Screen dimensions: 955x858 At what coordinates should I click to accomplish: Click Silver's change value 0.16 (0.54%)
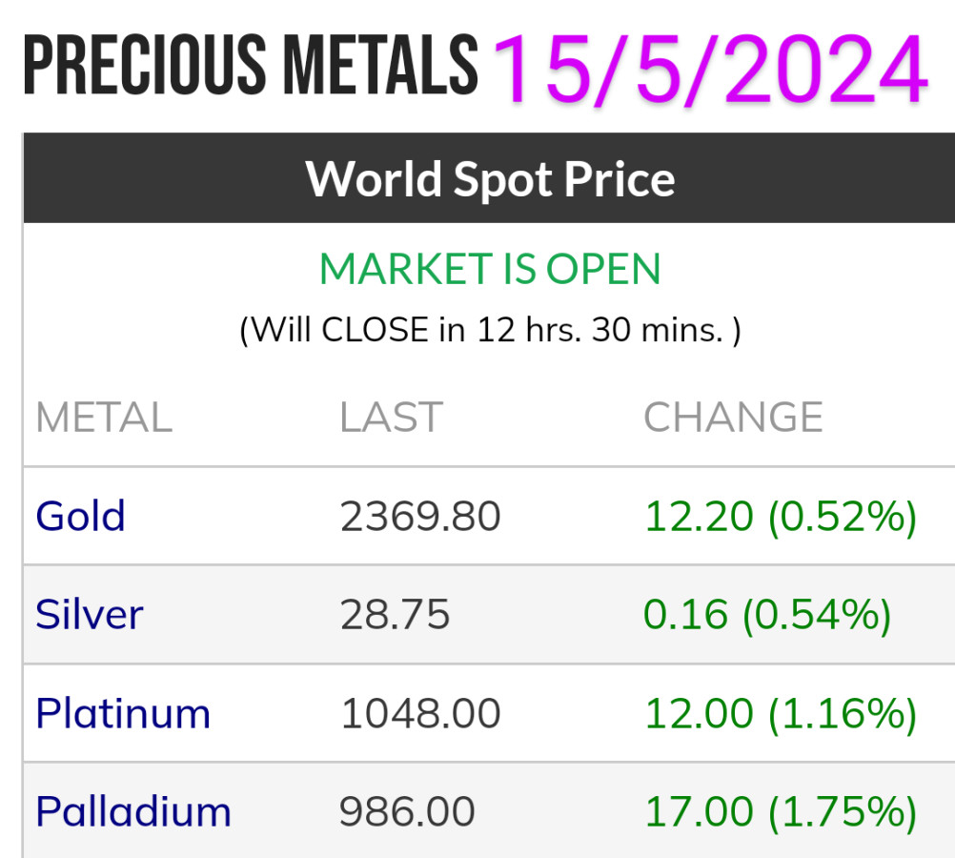click(x=767, y=615)
